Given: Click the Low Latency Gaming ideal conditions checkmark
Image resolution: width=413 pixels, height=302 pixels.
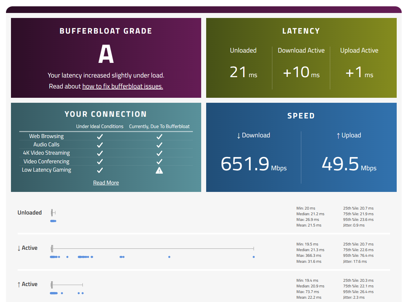Looking at the screenshot, I should pyautogui.click(x=100, y=170).
